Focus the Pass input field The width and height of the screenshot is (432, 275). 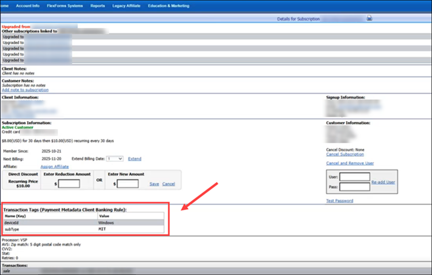(355, 187)
